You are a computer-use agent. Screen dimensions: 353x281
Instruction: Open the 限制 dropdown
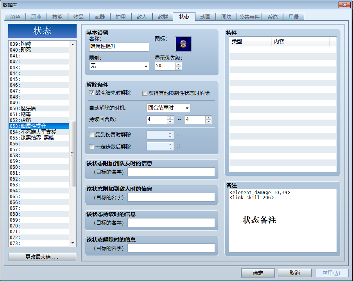click(x=119, y=66)
